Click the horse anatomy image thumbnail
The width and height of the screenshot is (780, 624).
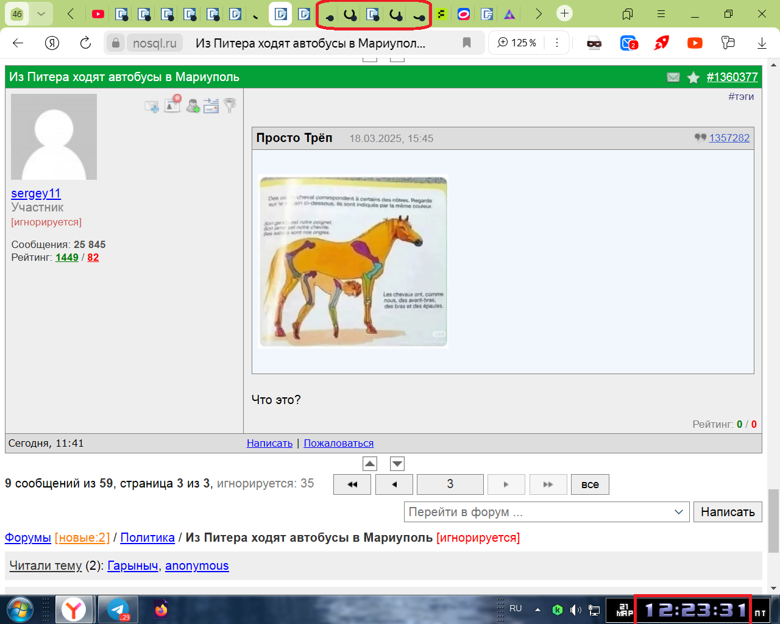pyautogui.click(x=353, y=261)
